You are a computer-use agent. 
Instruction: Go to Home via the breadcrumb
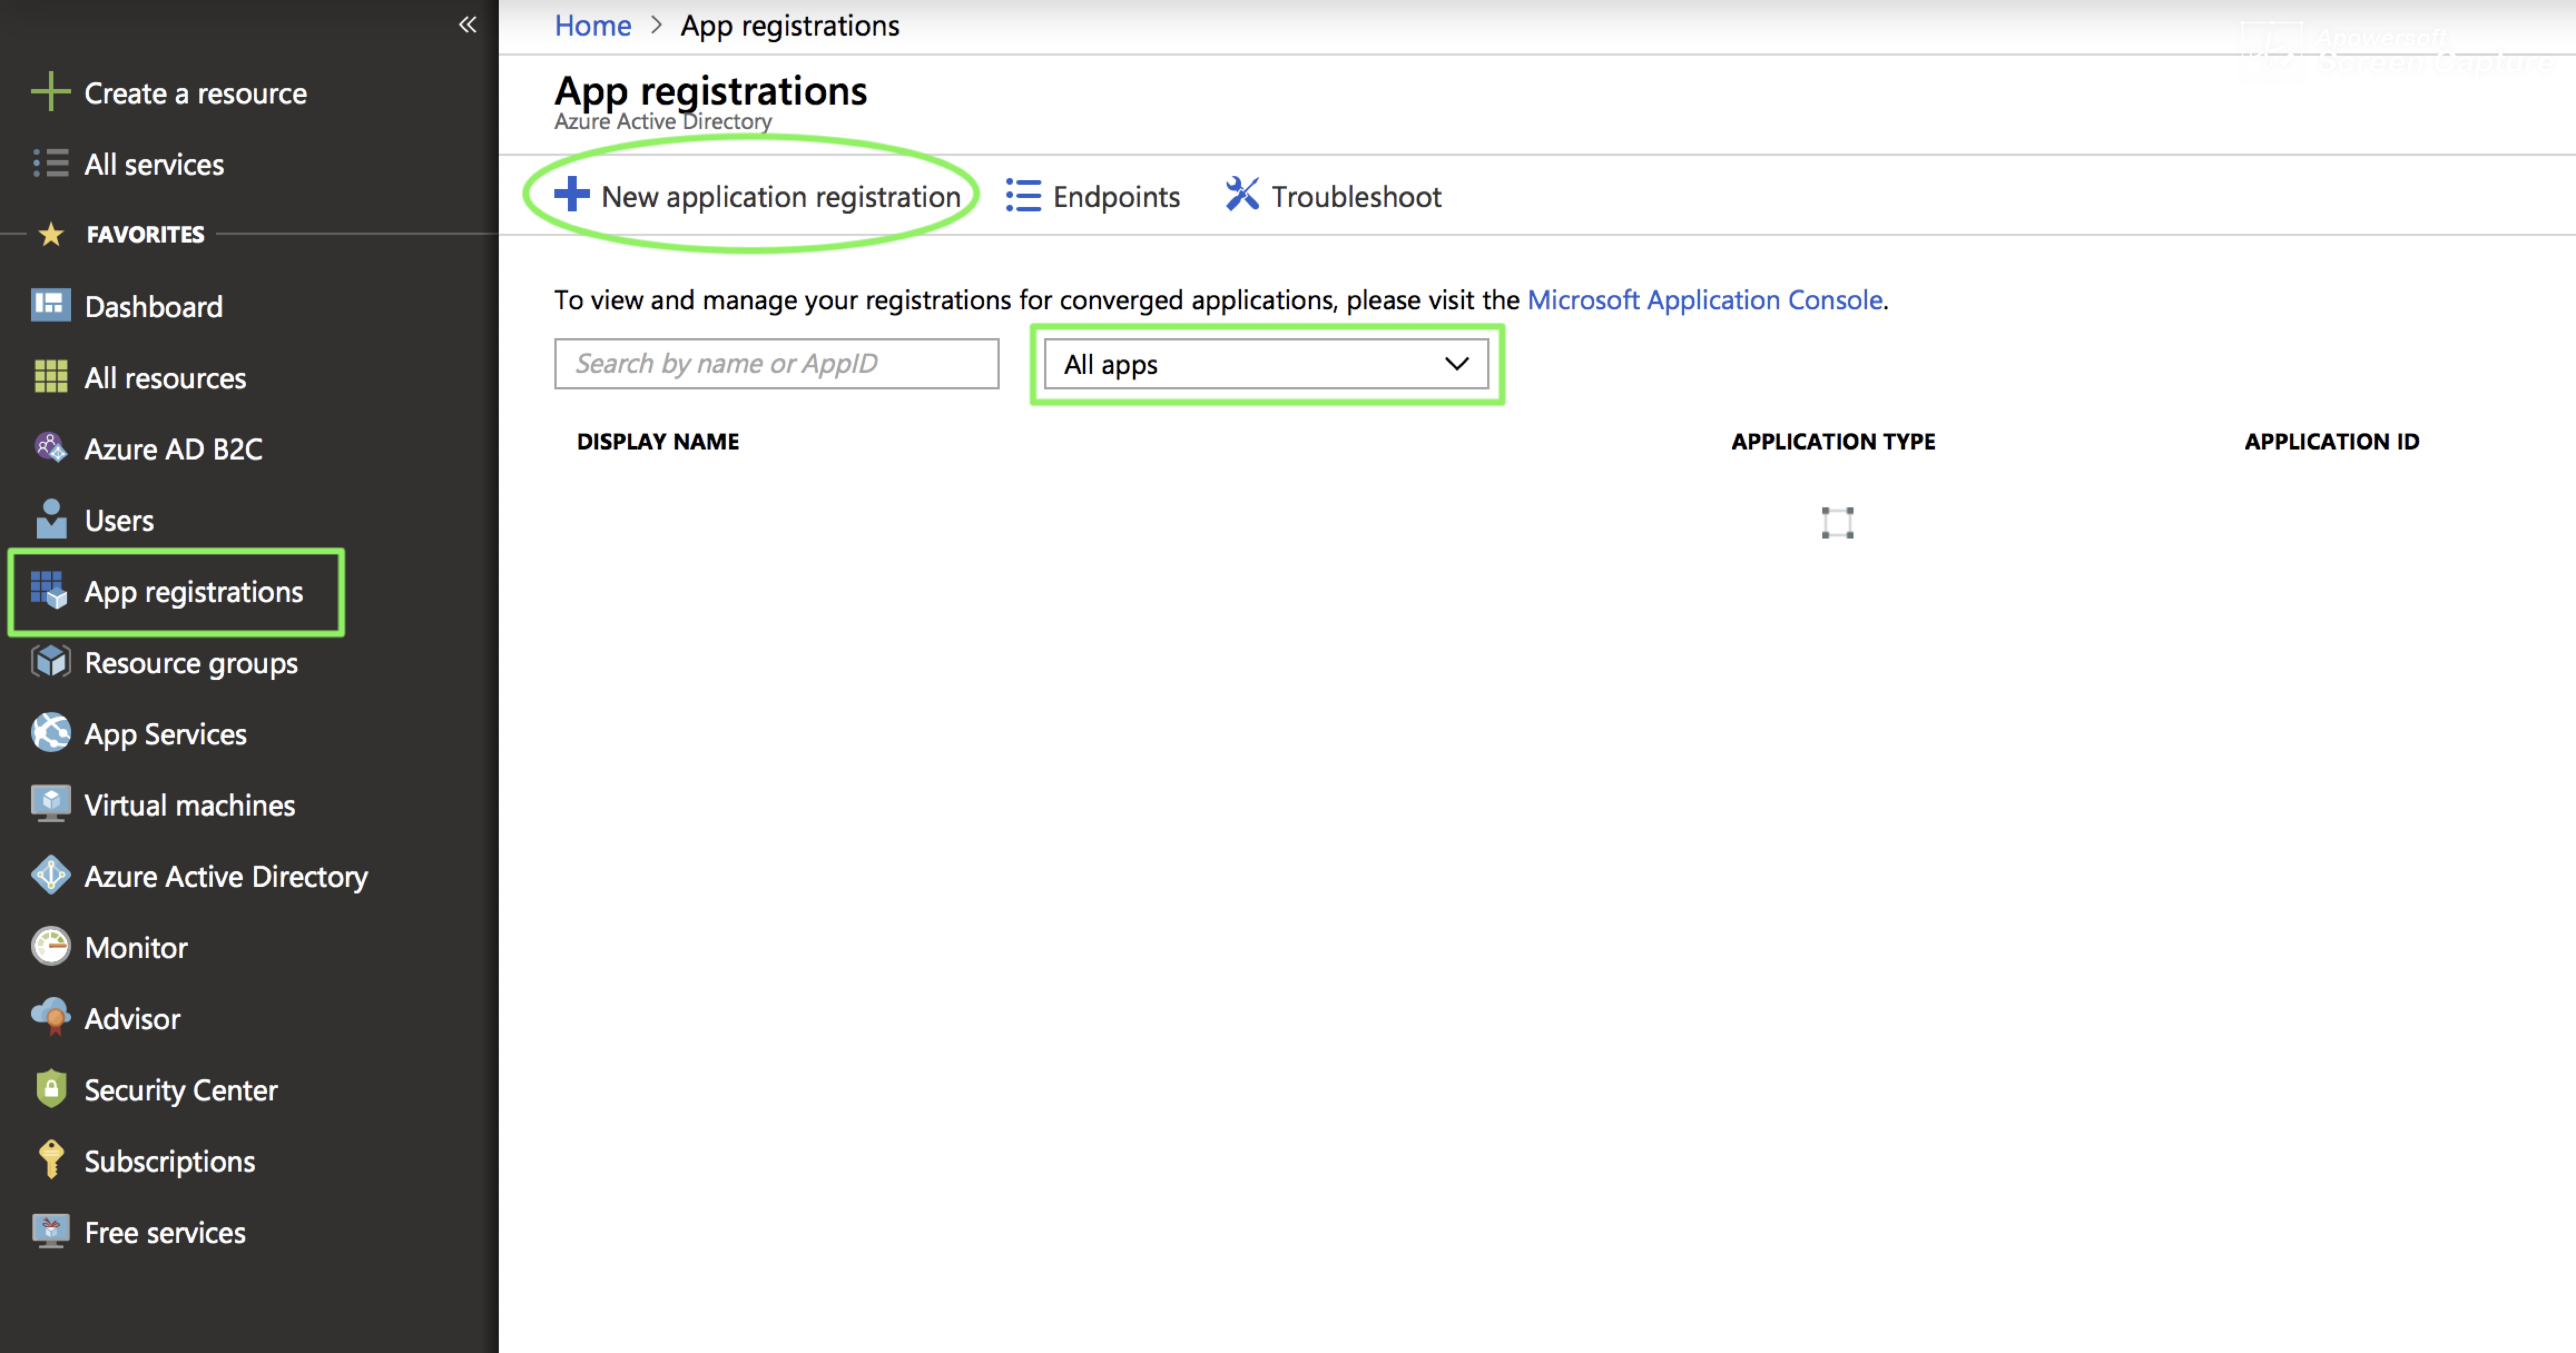tap(592, 25)
